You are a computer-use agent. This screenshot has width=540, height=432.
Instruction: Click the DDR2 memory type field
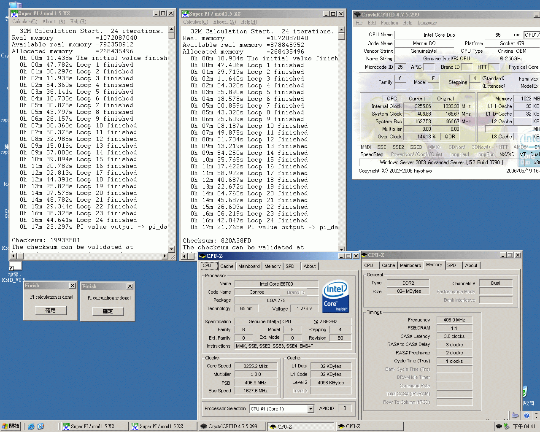tap(408, 283)
